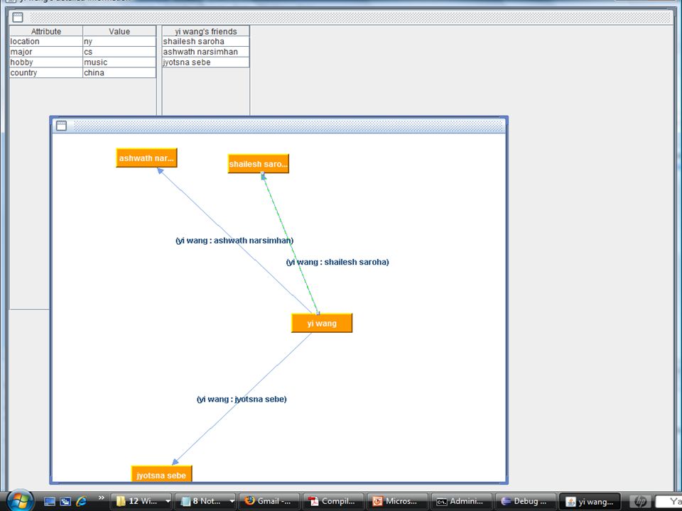Open '12 Wi...' explorer taskbar group
Screen dimensions: 682x511
(137, 501)
